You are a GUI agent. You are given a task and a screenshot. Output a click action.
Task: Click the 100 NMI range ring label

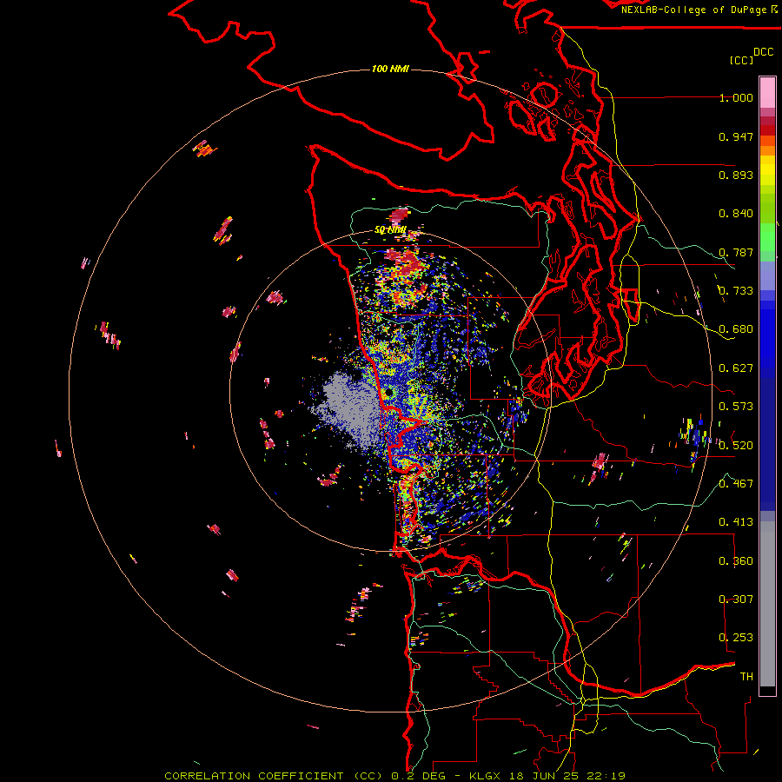pos(390,69)
